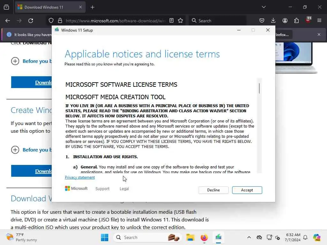Click the license text scrollbar thumb
Viewport: 327px width, 245px height.
click(x=259, y=88)
